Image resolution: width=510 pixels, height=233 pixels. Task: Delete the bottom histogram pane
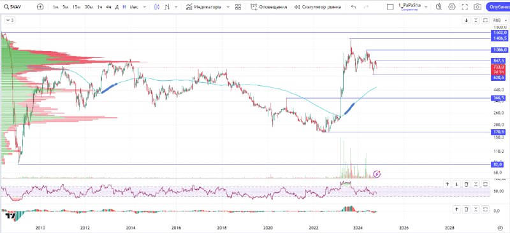coord(466,209)
